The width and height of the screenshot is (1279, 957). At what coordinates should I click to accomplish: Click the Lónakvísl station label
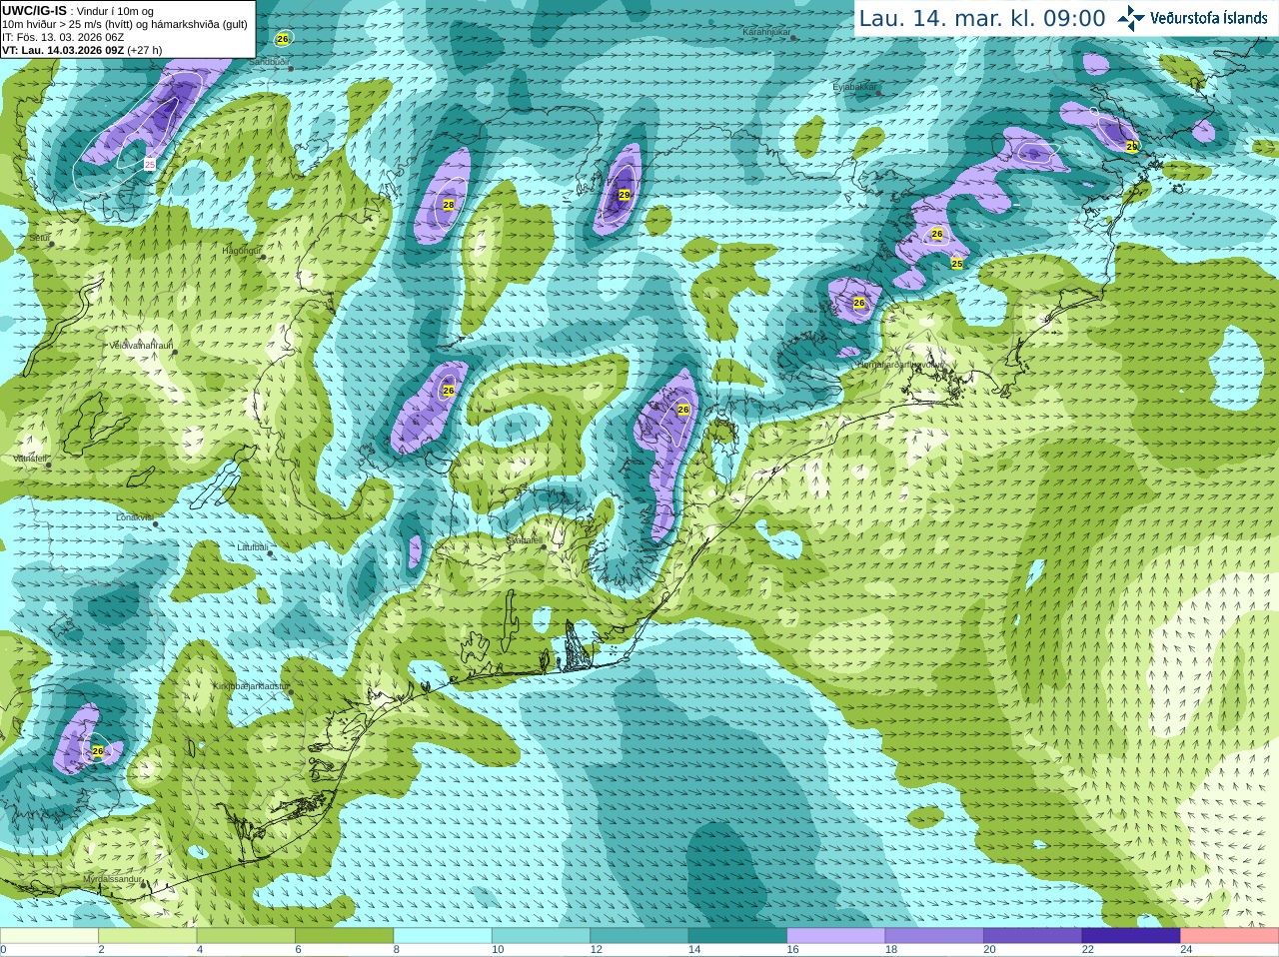135,517
